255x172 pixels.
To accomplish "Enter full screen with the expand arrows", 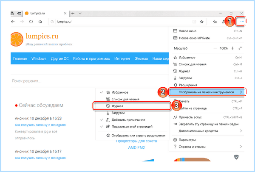I will coord(240,48).
